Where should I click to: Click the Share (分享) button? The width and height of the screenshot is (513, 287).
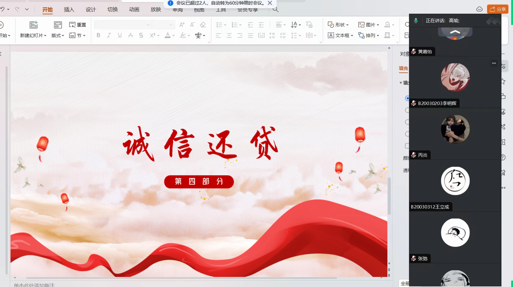coord(497,9)
